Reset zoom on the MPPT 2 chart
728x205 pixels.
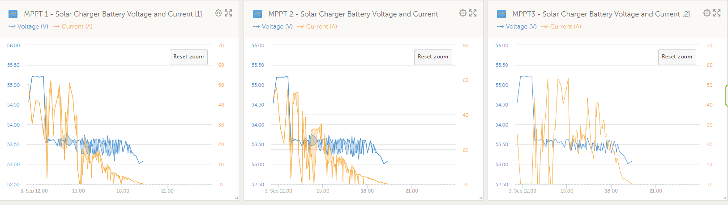(433, 57)
